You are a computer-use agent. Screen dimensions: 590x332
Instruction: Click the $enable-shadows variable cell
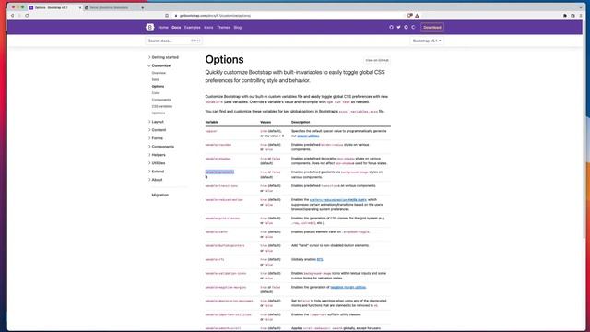point(218,159)
